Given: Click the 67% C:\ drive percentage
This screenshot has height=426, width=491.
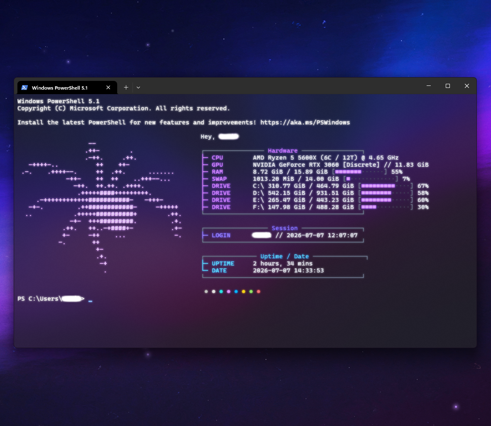Looking at the screenshot, I should [423, 186].
